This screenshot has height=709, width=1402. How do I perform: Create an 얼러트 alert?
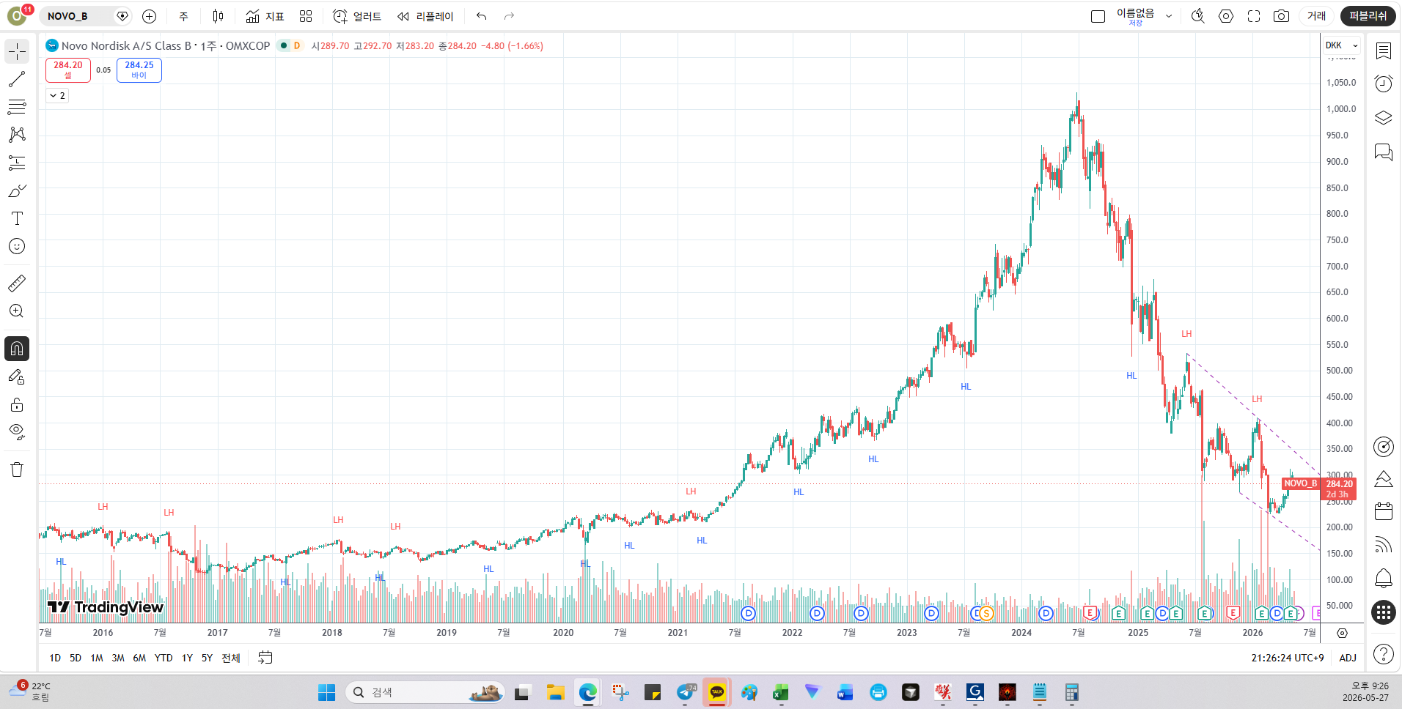point(357,16)
